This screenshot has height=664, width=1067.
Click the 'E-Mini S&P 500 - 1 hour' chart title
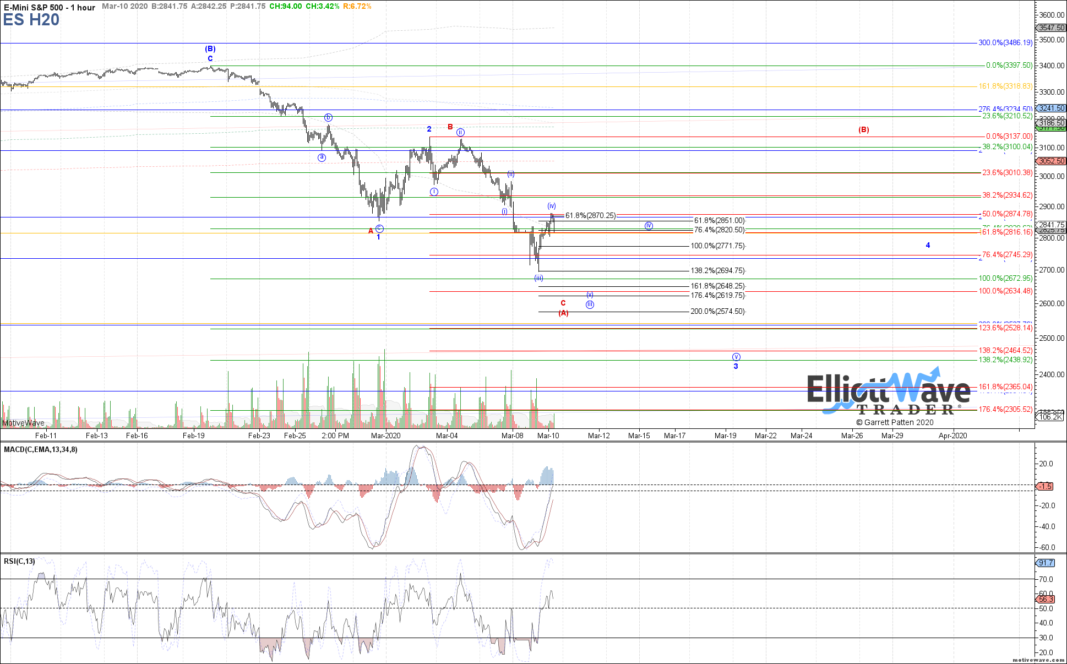50,7
